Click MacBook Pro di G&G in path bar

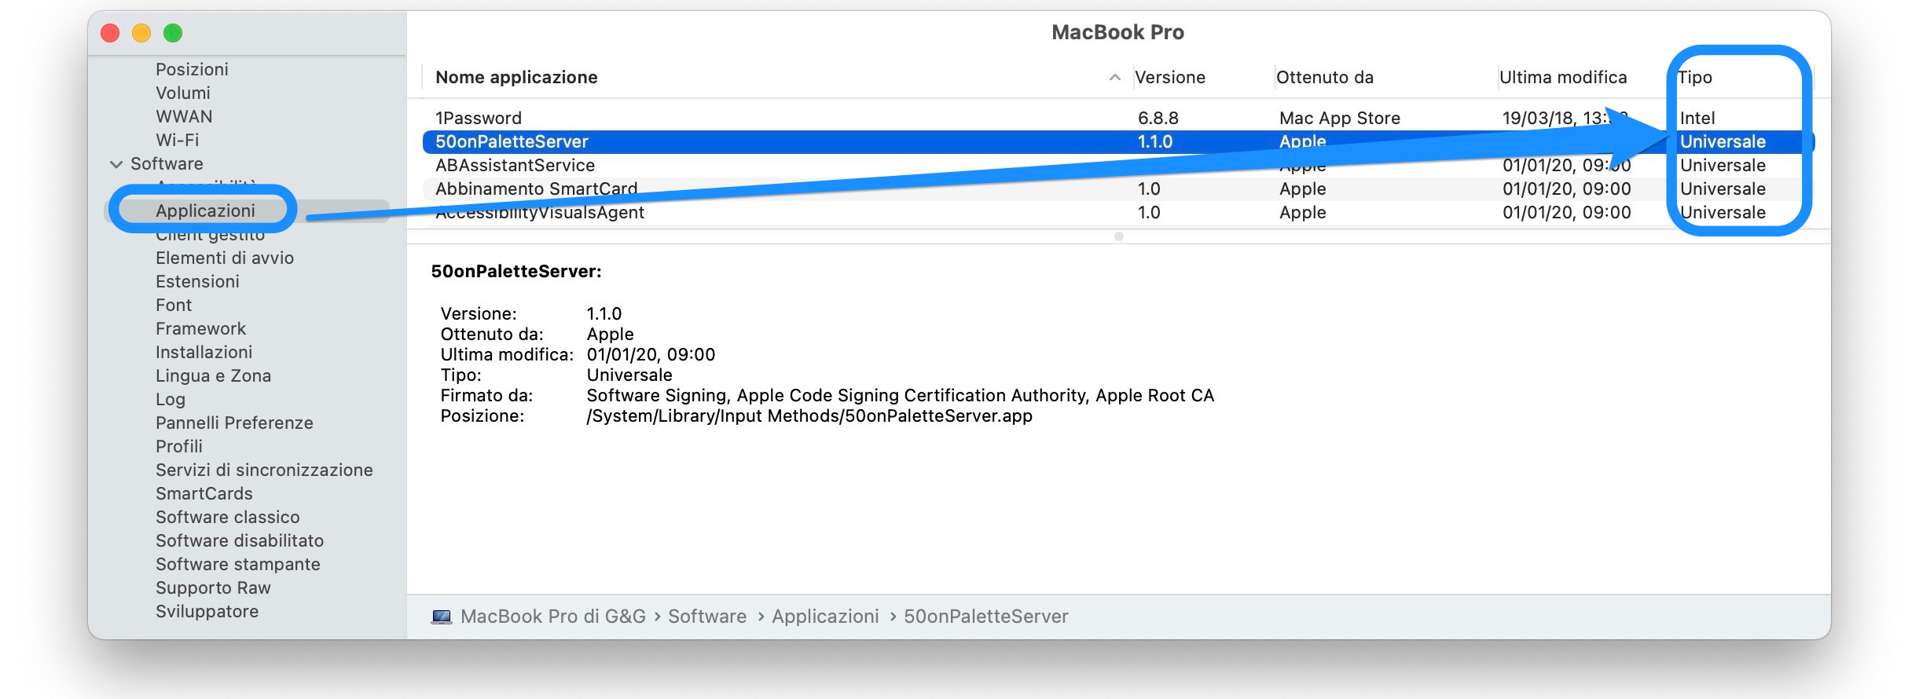(553, 617)
